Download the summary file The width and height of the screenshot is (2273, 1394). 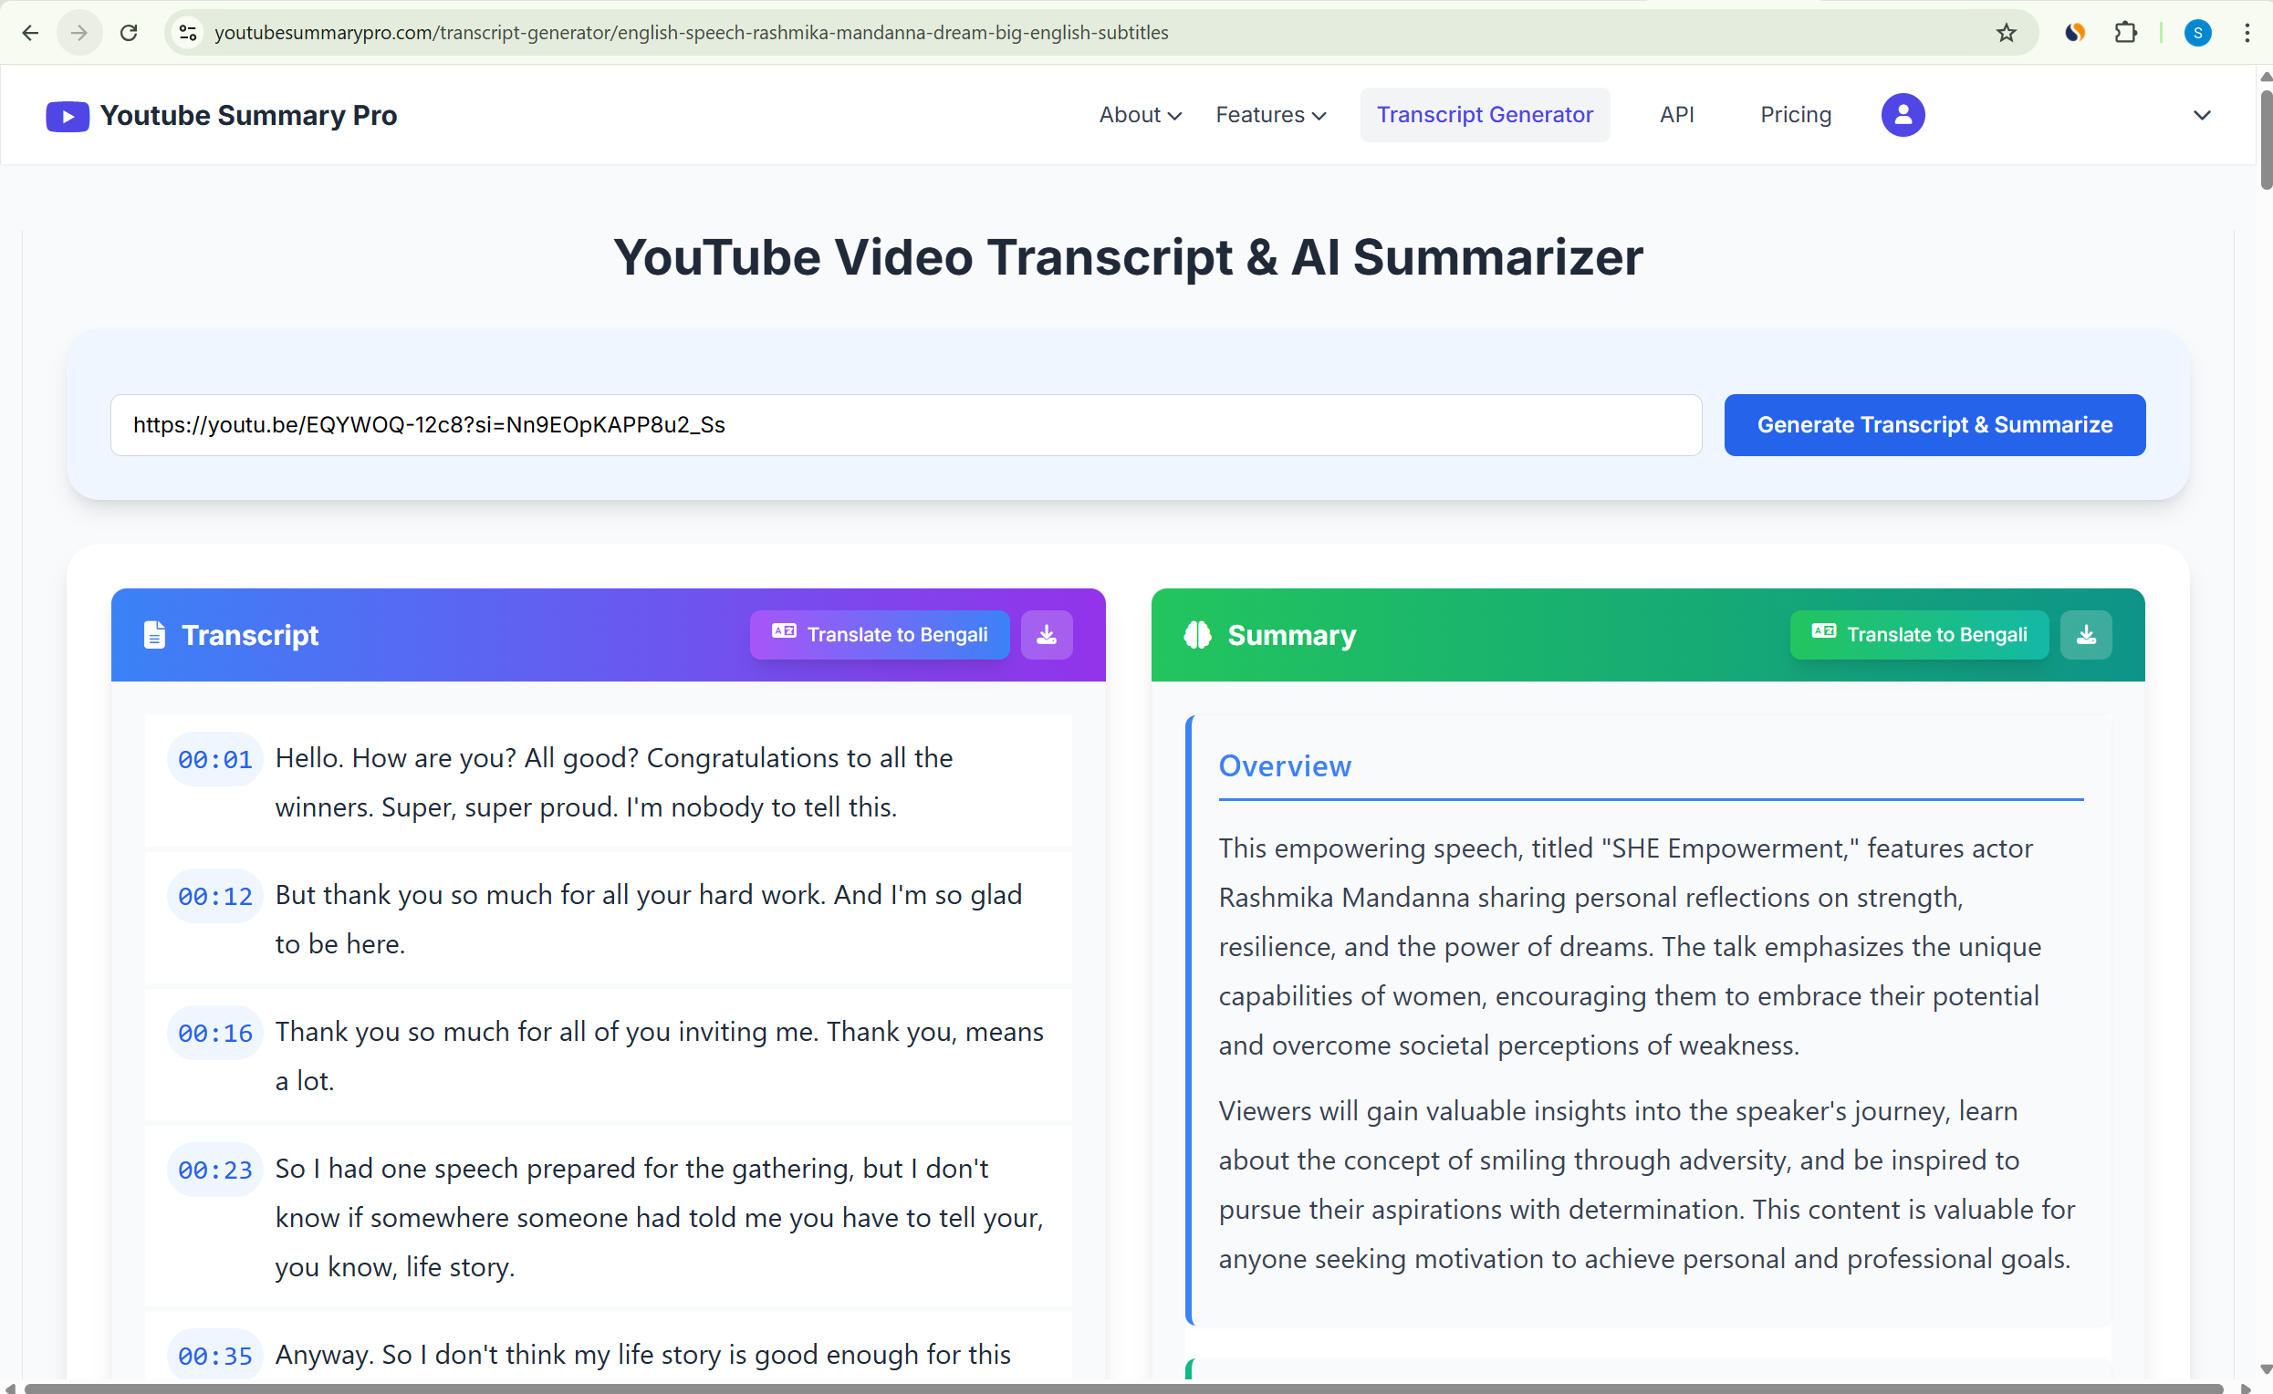(x=2086, y=635)
